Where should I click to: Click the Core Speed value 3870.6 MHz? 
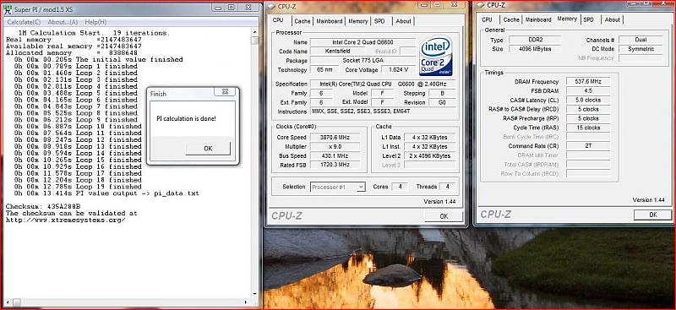[335, 138]
